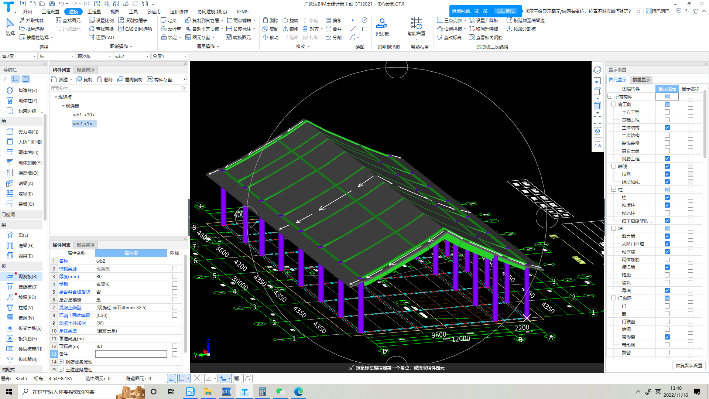This screenshot has width=709, height=399.
Task: Open the 第2层 floor dropdown
Action: pyautogui.click(x=19, y=56)
